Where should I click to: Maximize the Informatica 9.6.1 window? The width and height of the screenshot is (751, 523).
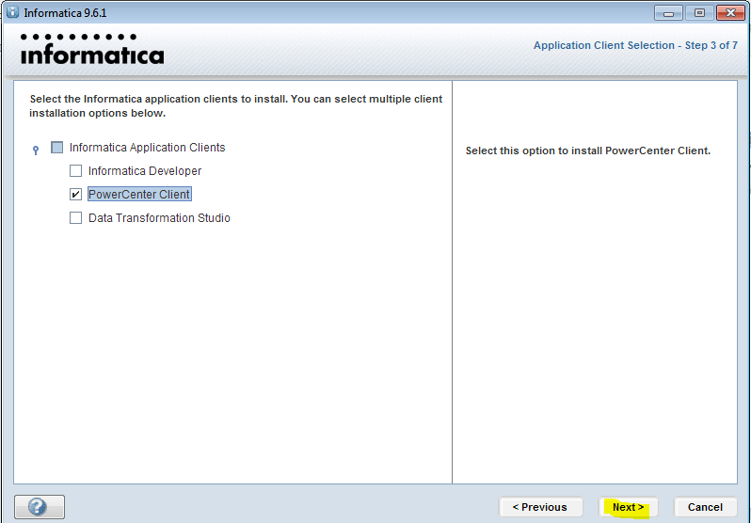[x=699, y=13]
